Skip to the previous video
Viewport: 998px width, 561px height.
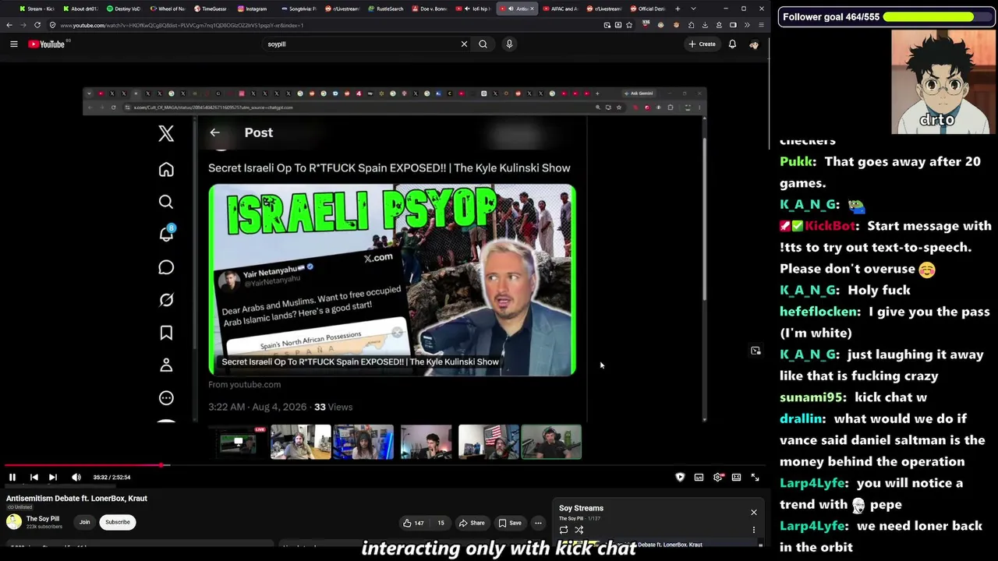(34, 477)
